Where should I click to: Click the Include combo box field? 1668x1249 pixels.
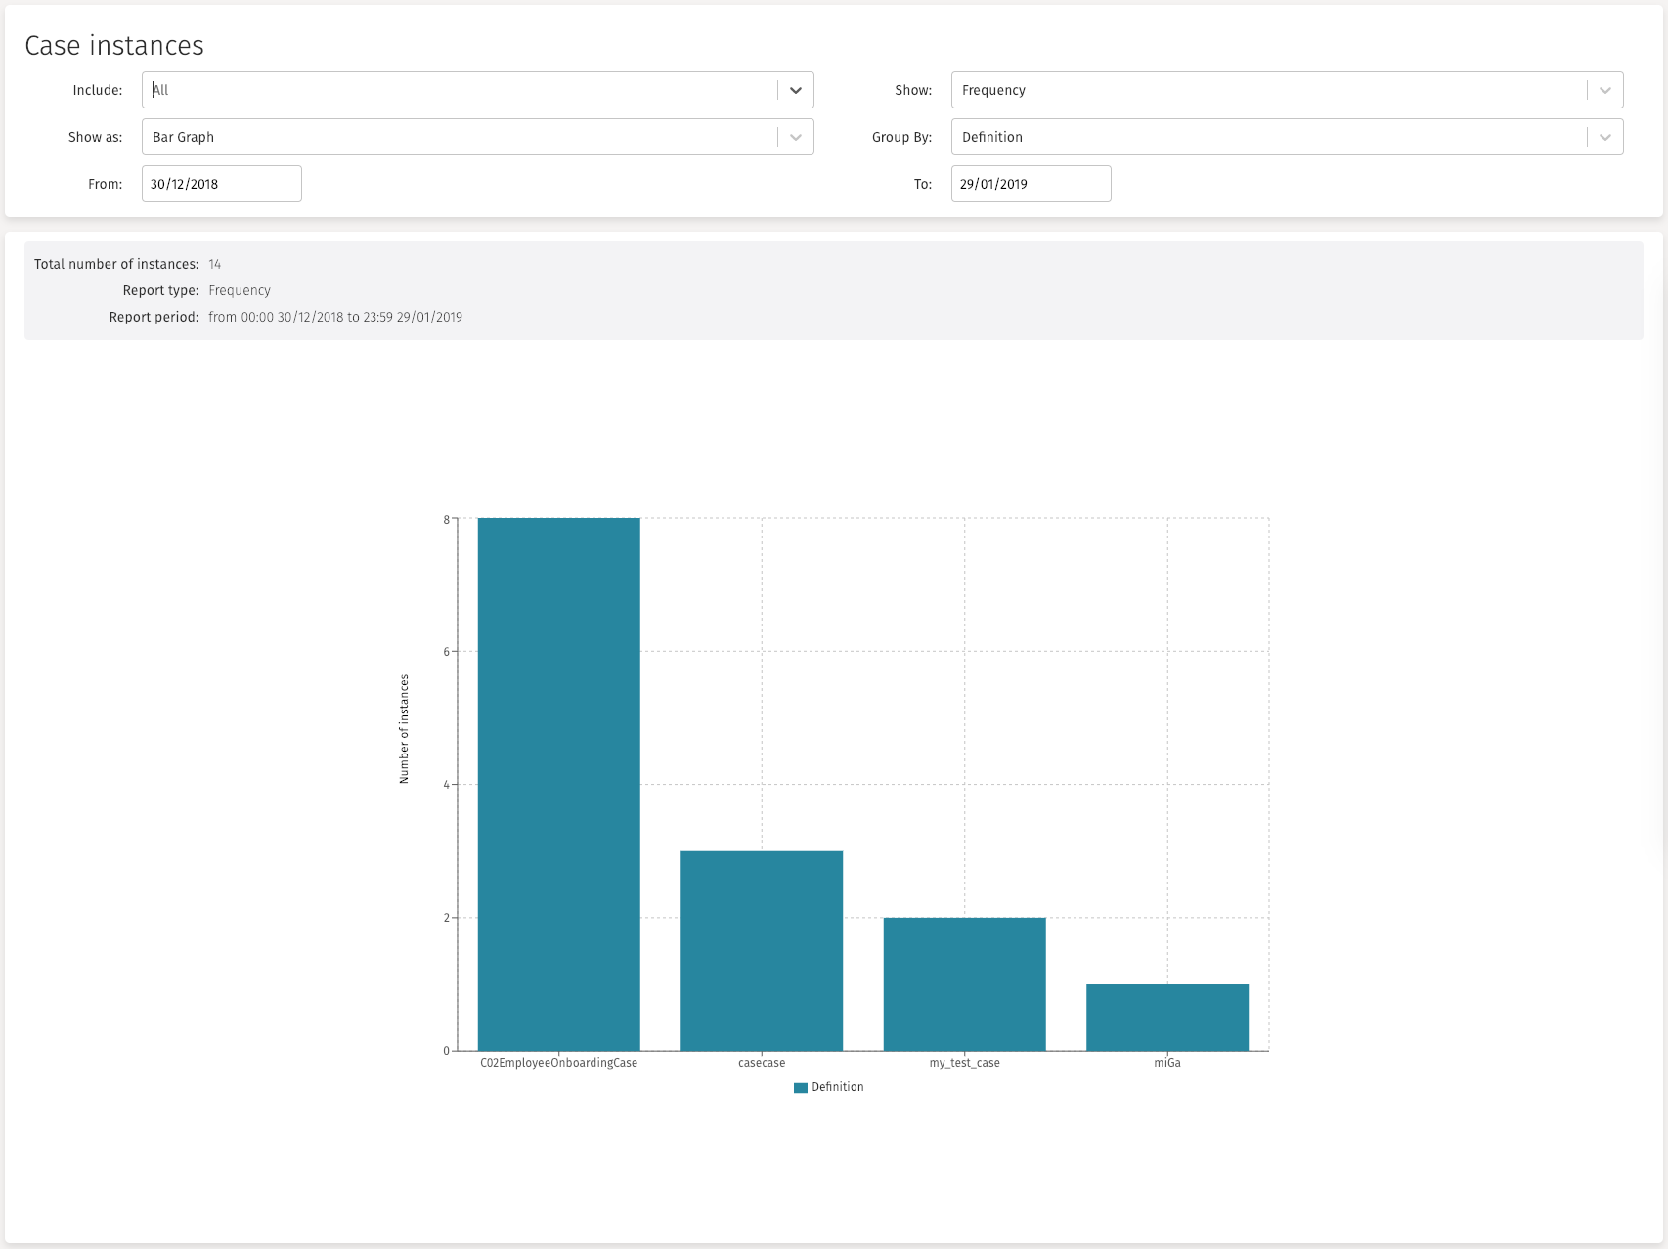click(460, 90)
